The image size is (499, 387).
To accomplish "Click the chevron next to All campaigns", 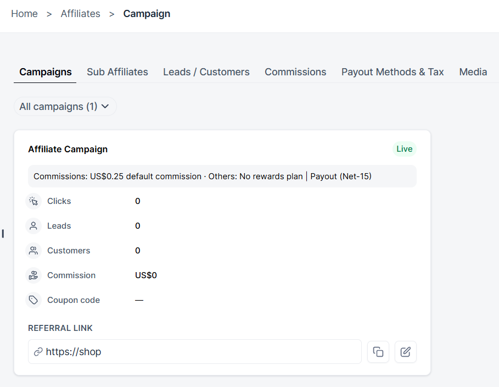I will (105, 107).
